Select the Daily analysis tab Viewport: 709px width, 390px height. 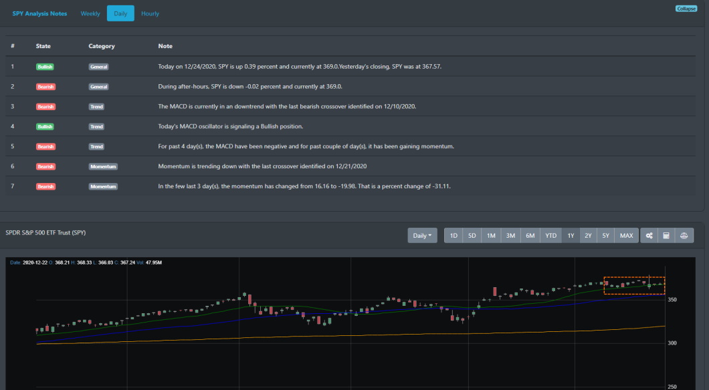point(120,13)
